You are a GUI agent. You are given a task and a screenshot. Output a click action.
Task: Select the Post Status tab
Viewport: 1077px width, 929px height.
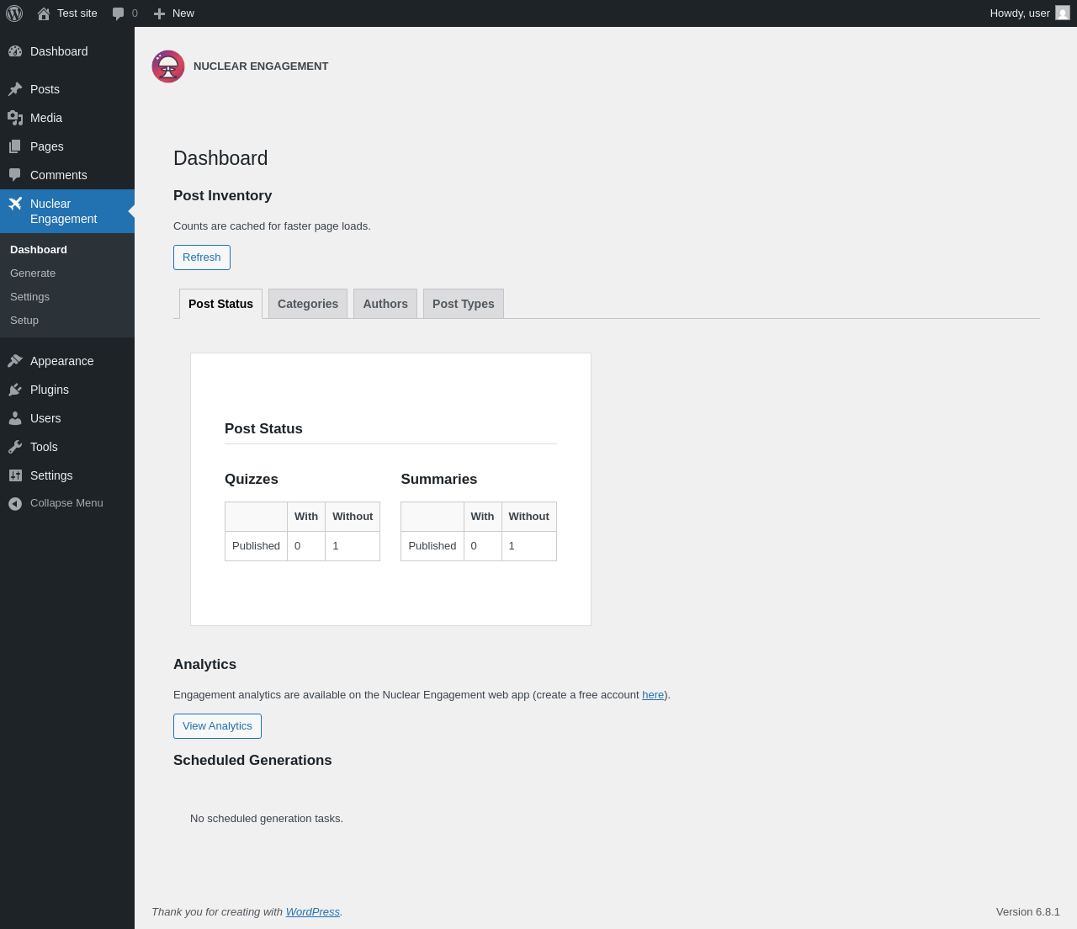click(x=220, y=304)
